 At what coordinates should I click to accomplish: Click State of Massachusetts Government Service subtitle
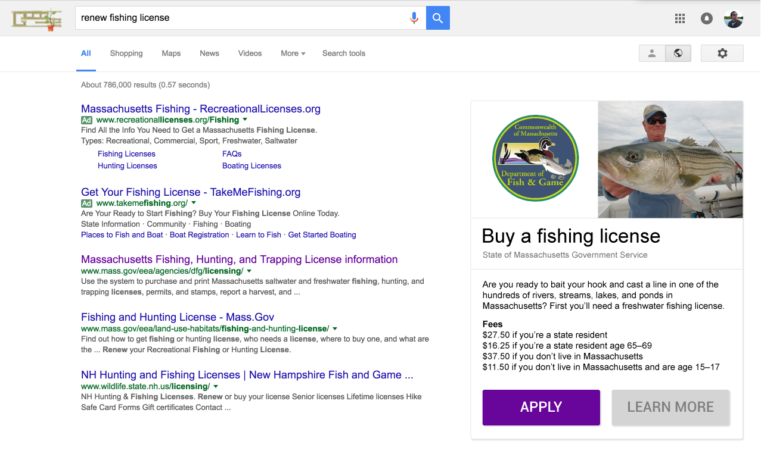[565, 255]
